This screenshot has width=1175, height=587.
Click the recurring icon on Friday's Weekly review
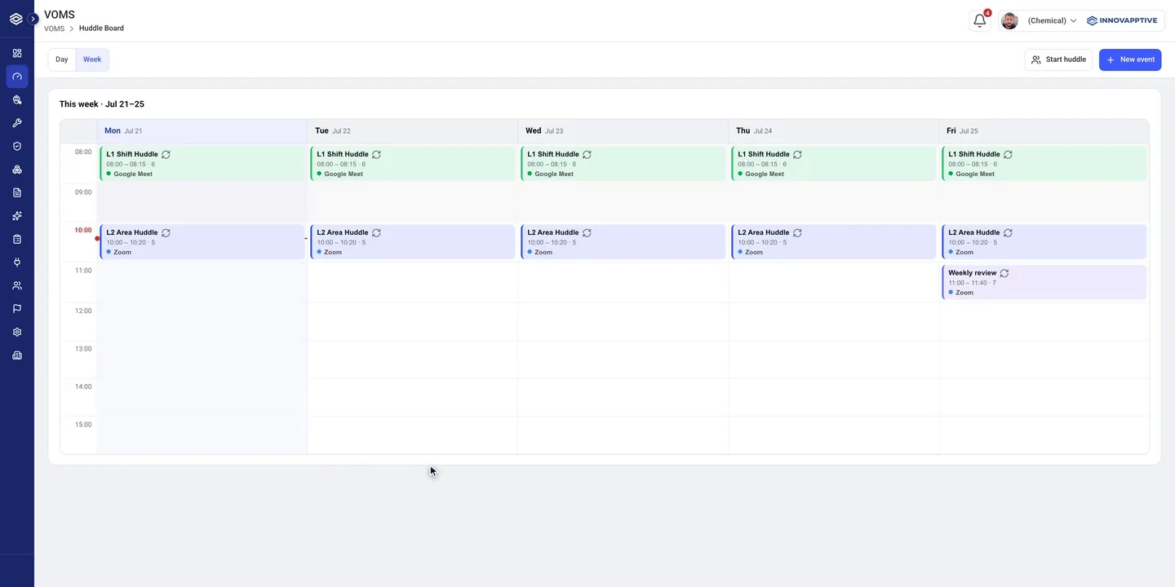[x=1004, y=273]
